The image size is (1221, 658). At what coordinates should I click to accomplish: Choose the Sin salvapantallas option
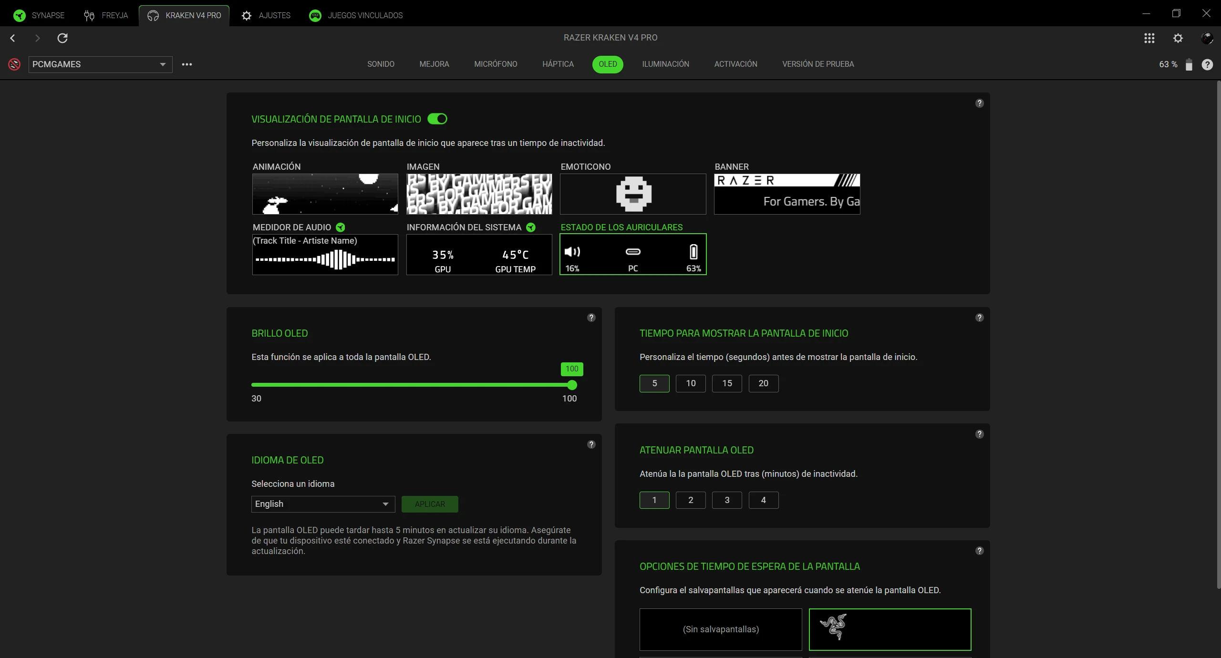721,629
